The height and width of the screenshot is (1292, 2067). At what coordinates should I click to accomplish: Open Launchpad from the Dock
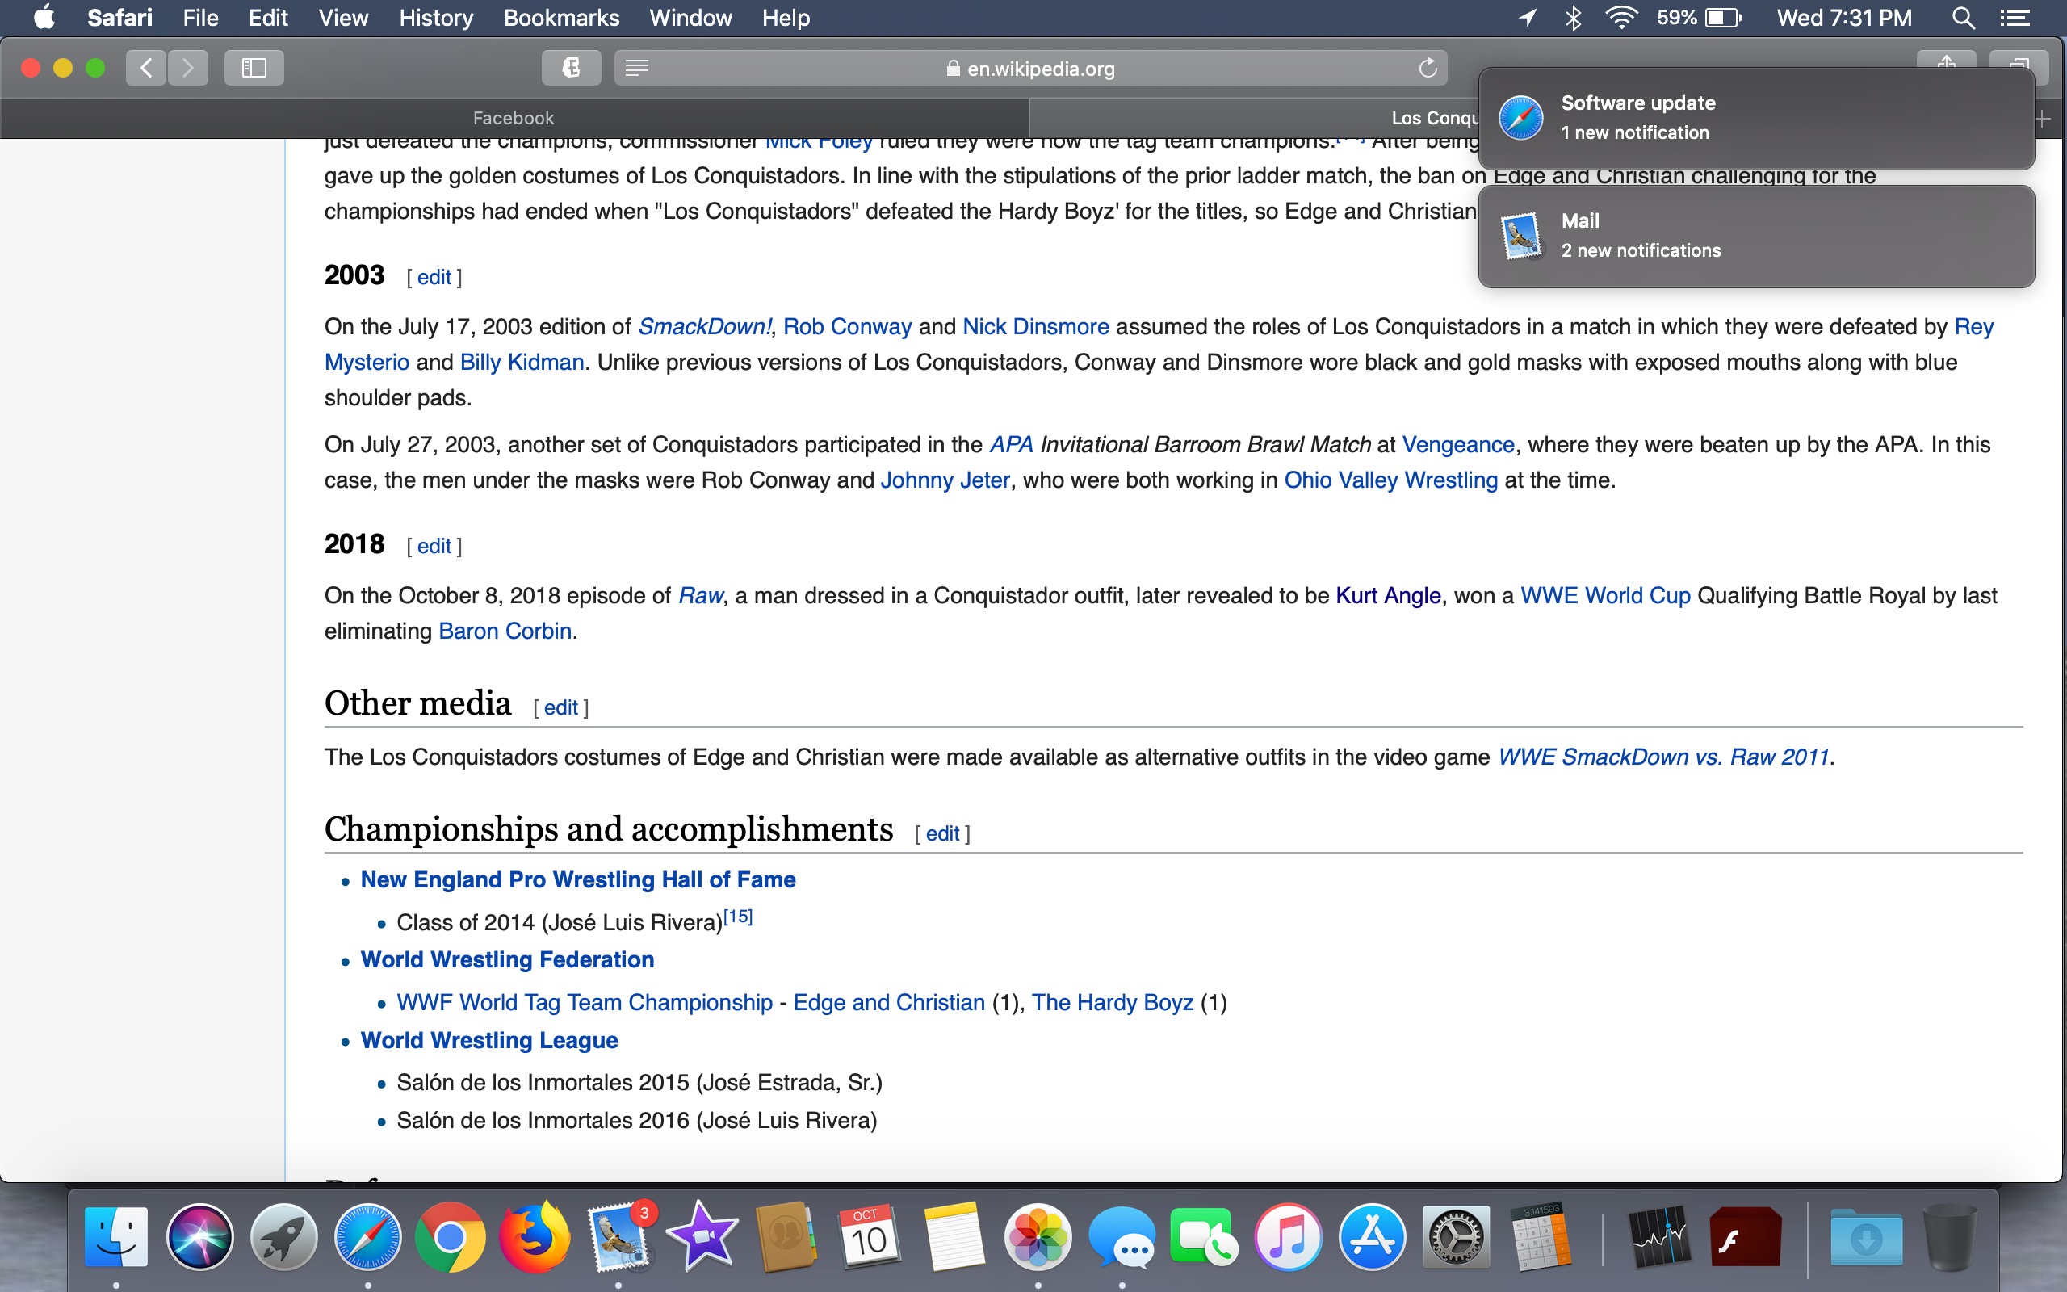pos(283,1236)
